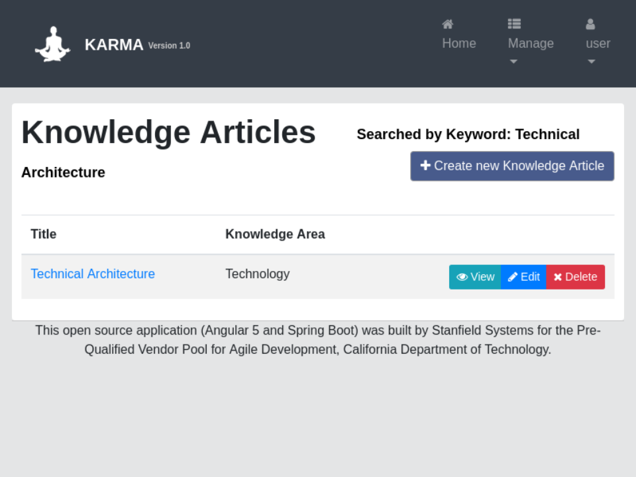Click the person icon above user
Viewport: 636px width, 477px height.
coord(590,25)
